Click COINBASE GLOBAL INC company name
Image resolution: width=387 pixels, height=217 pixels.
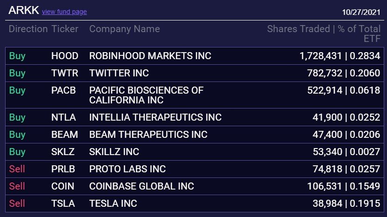[141, 186]
